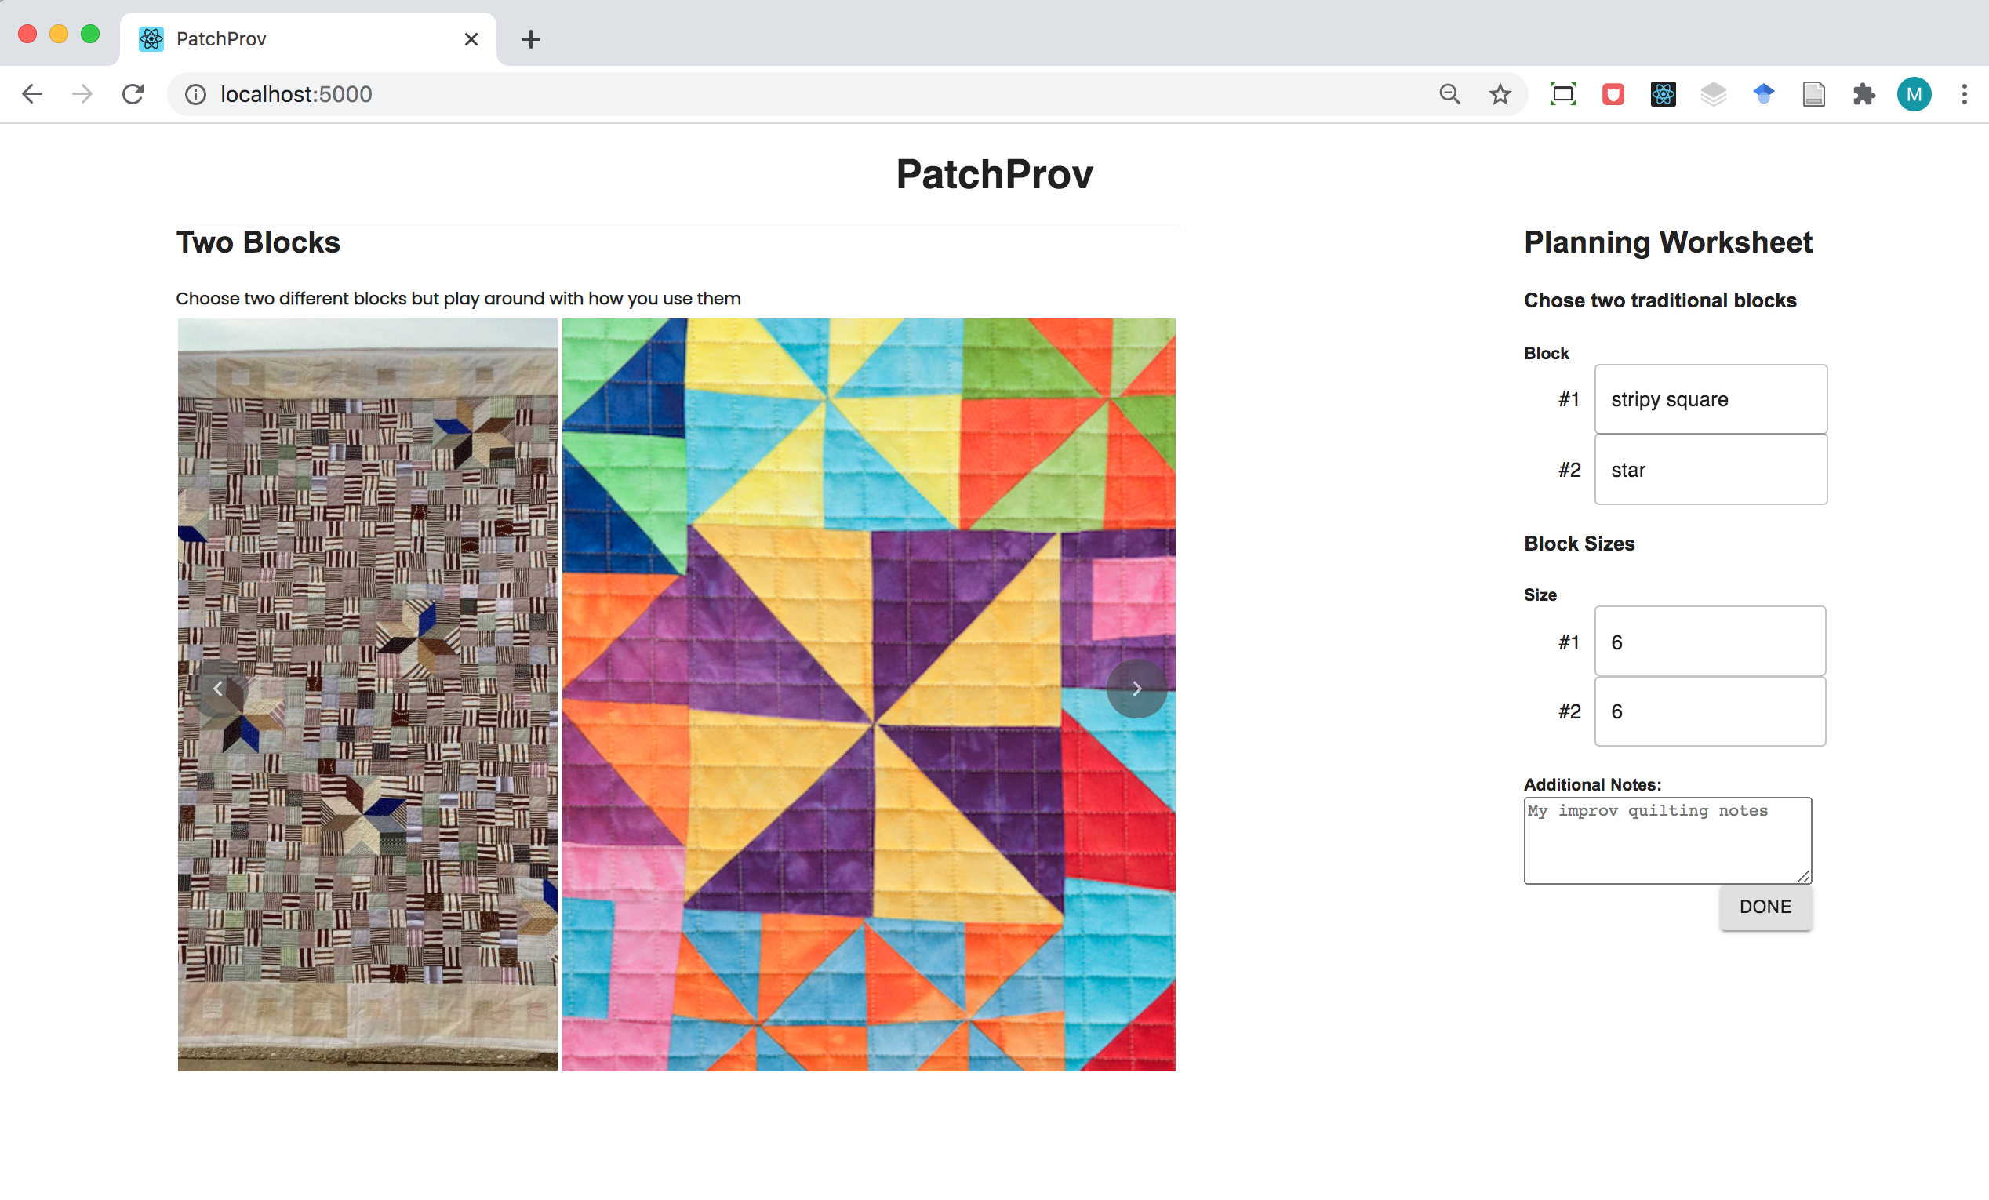Open the striped star quilt image
Viewport: 1989px width, 1200px height.
(x=367, y=695)
